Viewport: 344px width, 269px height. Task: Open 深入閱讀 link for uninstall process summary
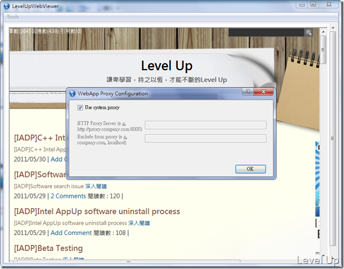(139, 223)
